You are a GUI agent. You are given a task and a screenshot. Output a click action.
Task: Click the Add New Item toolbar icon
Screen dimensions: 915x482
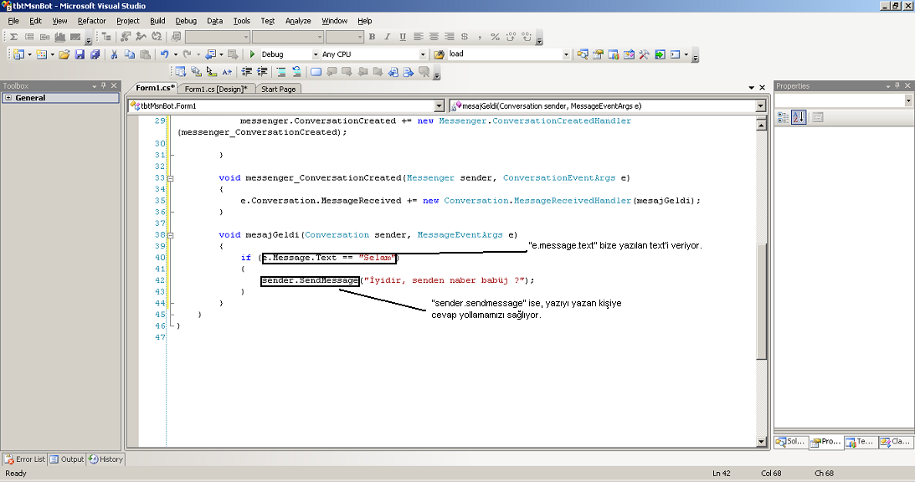point(41,54)
